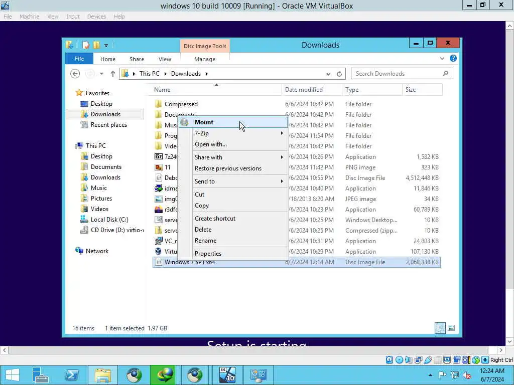The image size is (514, 385).
Task: Select Network in the navigation pane
Action: click(97, 251)
